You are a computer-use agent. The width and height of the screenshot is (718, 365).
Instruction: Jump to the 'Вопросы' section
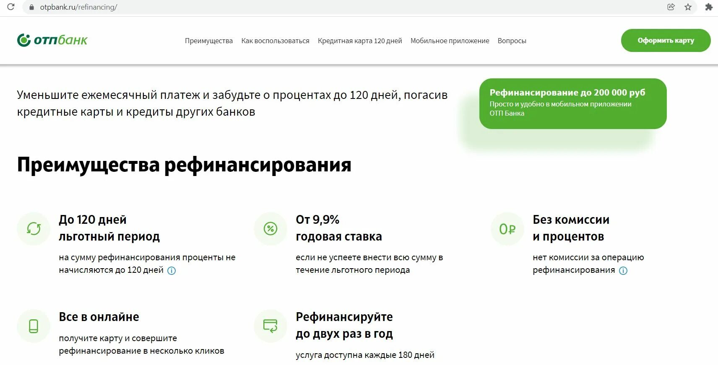click(x=512, y=41)
